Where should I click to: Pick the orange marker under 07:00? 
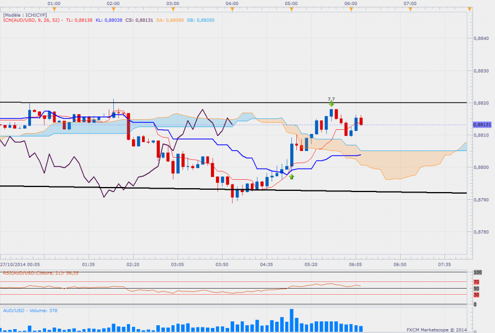click(x=410, y=9)
